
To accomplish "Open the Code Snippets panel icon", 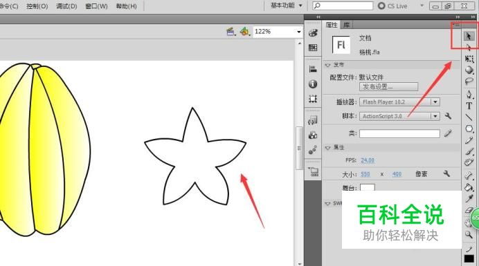I will [312, 120].
